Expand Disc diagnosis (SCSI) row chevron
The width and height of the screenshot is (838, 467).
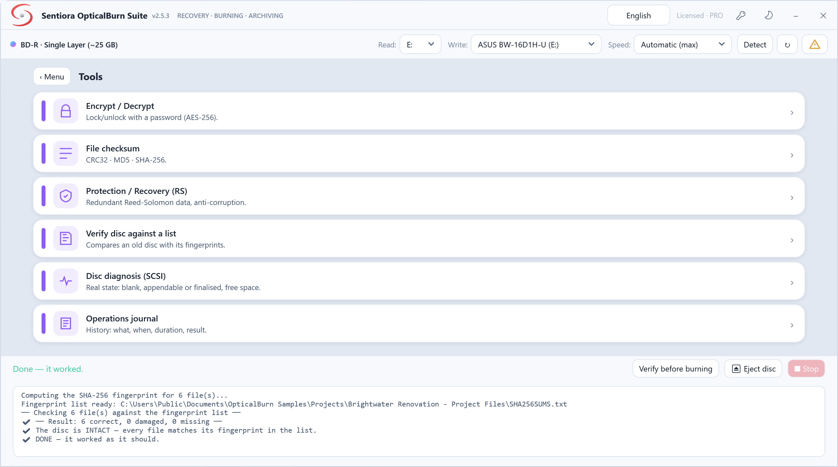point(792,283)
